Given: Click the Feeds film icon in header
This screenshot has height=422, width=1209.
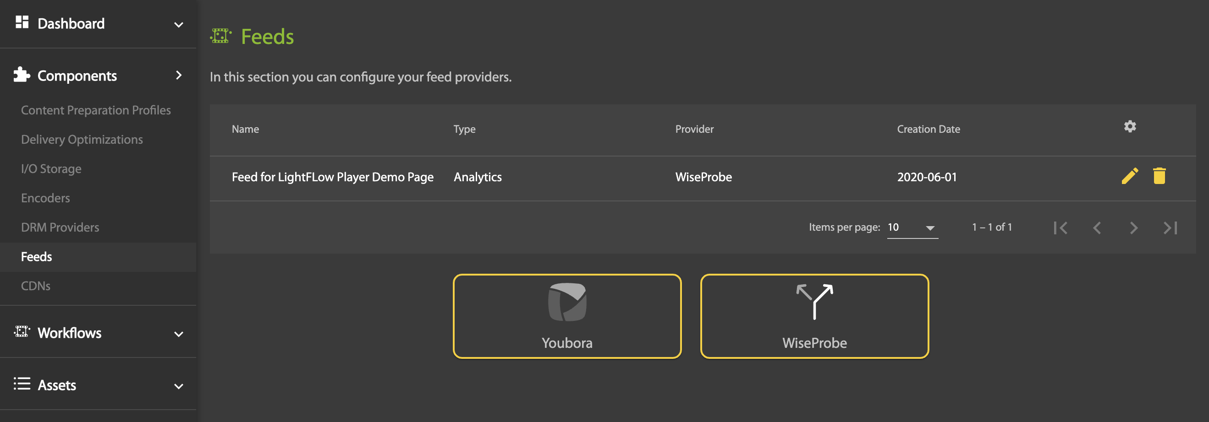Looking at the screenshot, I should coord(220,36).
